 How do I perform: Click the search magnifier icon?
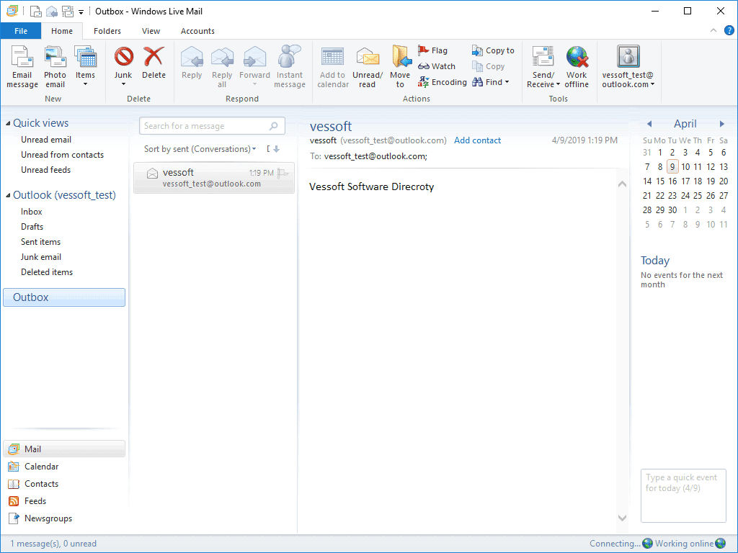tap(274, 126)
